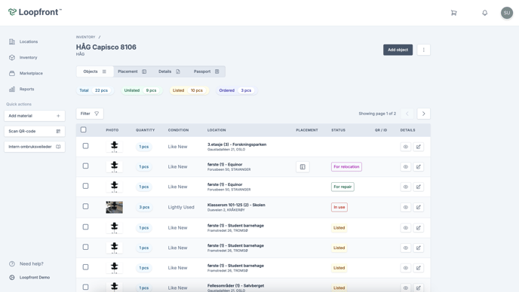
Task: Edit the Klasserom 101-125 Skolen object
Action: pyautogui.click(x=419, y=207)
